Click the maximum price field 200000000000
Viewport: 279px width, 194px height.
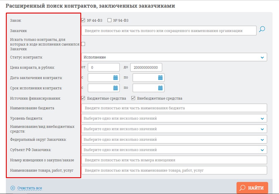(x=146, y=68)
